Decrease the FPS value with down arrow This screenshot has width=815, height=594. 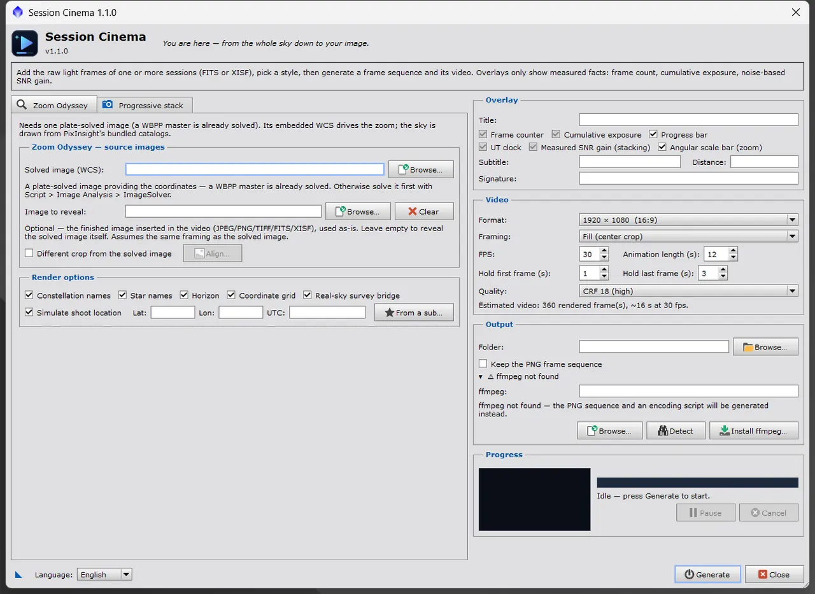pyautogui.click(x=606, y=258)
